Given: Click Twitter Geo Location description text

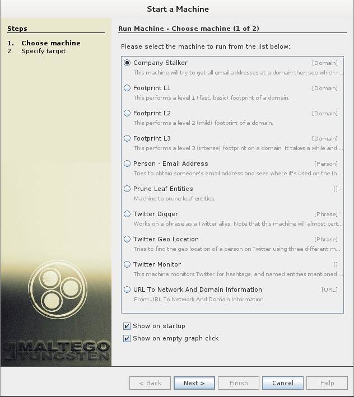Looking at the screenshot, I should pos(237,249).
